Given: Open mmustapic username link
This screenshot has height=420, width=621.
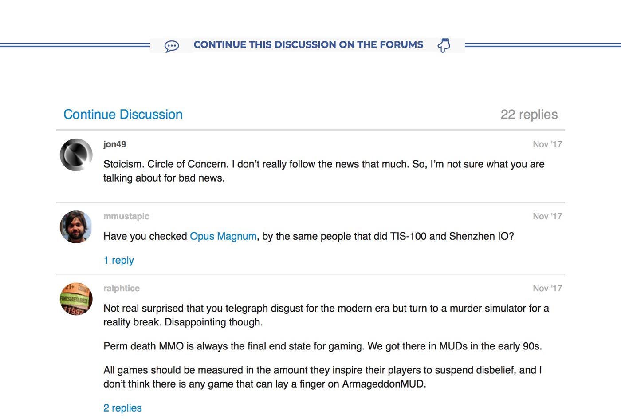Looking at the screenshot, I should tap(126, 216).
